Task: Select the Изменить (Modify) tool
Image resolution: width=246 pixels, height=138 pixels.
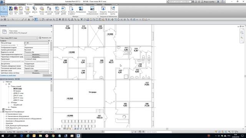Action: click(x=4, y=10)
